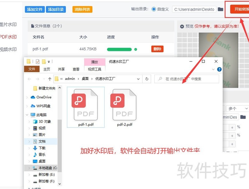Click the refresh icon in the Explorer address bar
This screenshot has height=189, width=249.
(146, 79)
